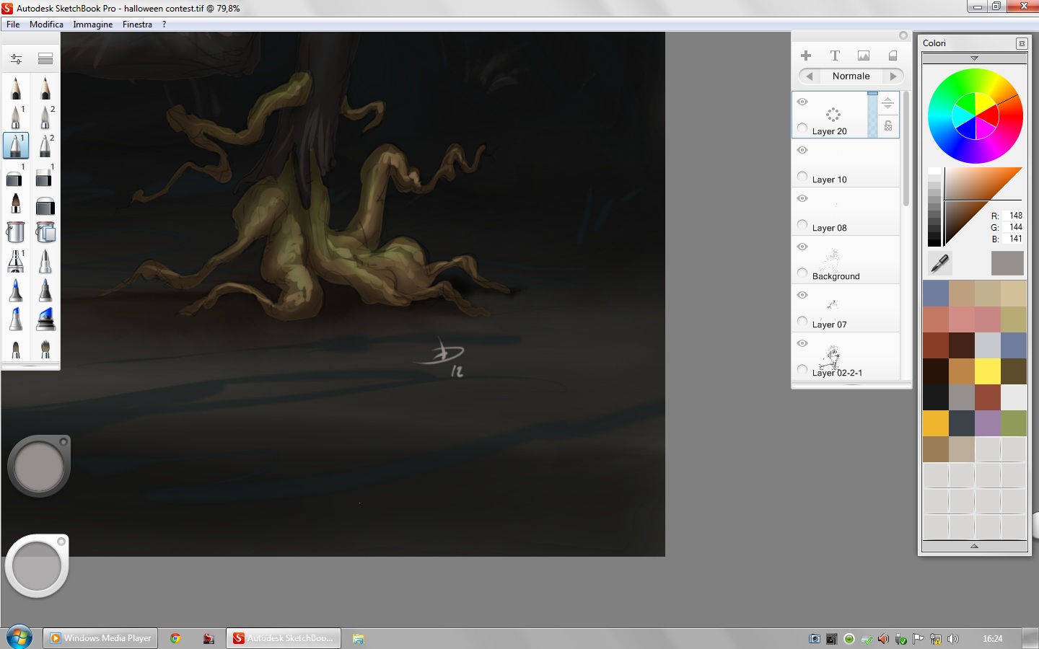Screen dimensions: 1039x649
Task: Select the hard eraser in right column
Action: pos(45,176)
